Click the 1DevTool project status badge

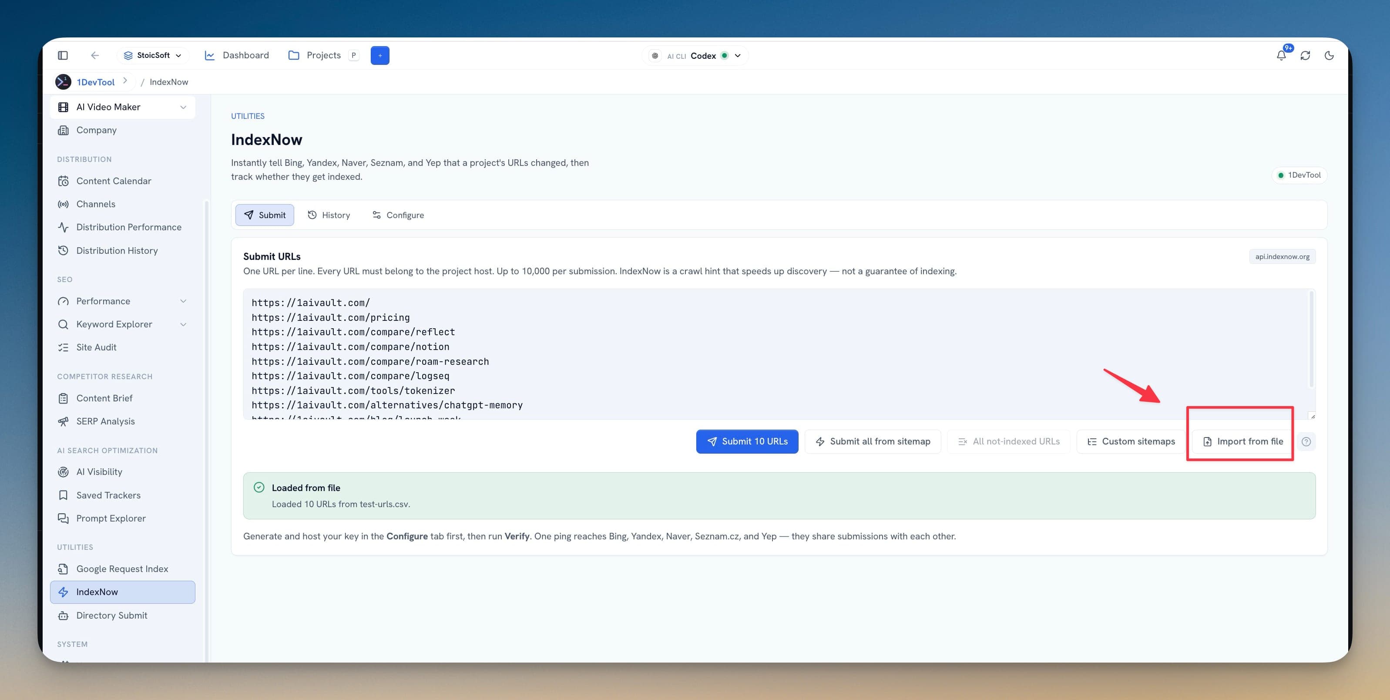[x=1299, y=175]
